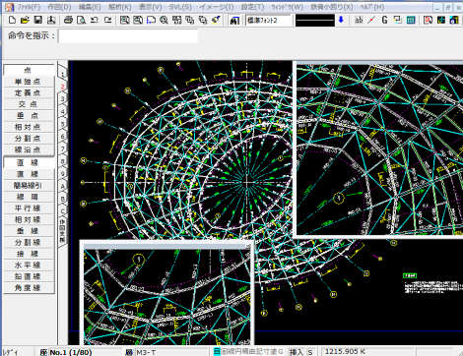Screen dimensions: 463x356
Task: Click the teal table grid icon
Action: (411, 20)
